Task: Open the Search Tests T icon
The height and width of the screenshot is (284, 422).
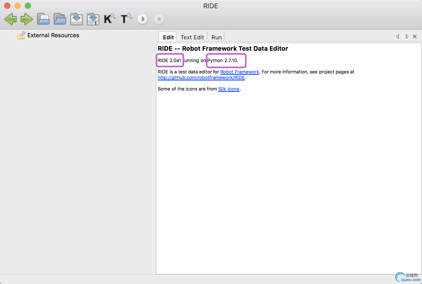Action: pos(126,19)
